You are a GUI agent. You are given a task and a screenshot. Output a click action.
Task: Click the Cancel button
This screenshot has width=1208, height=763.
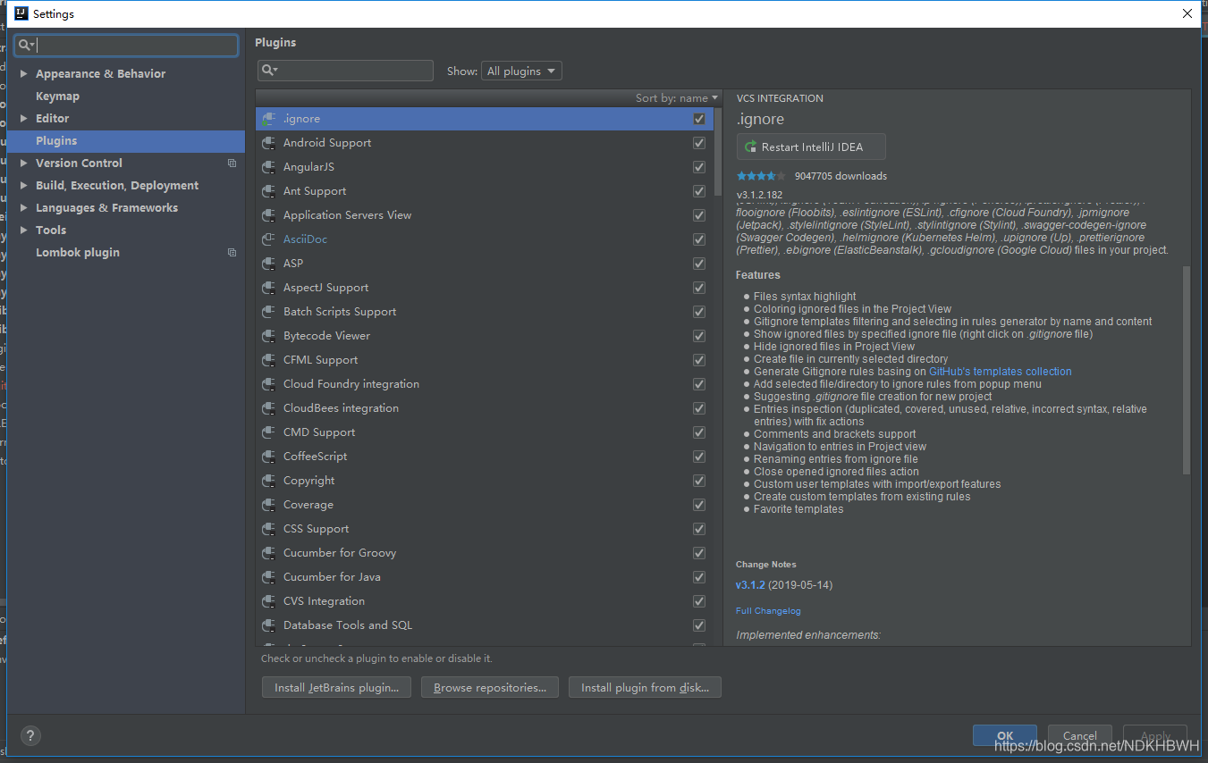tap(1080, 736)
